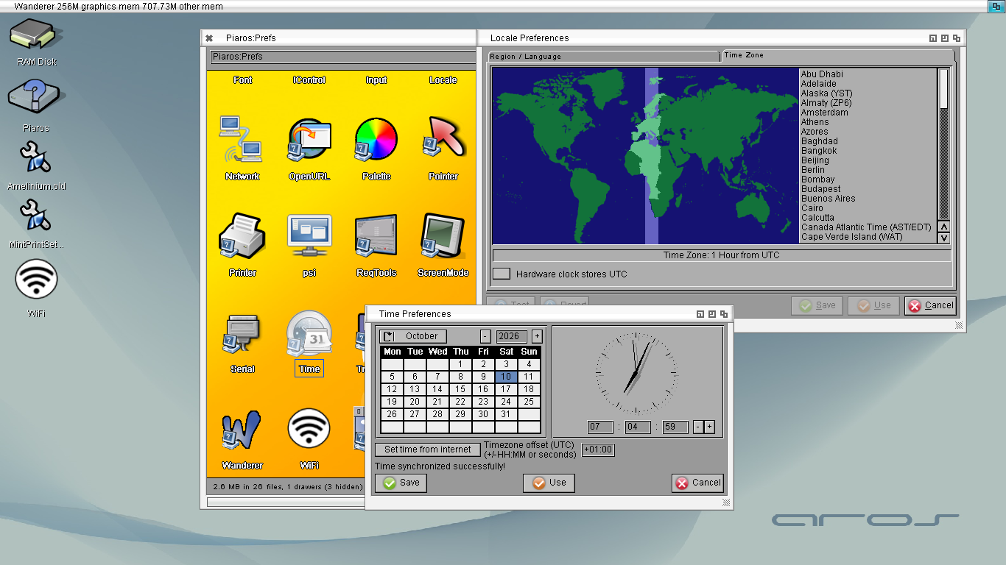The width and height of the screenshot is (1006, 565).
Task: Open the ScreenMode preferences icon
Action: [x=443, y=235]
